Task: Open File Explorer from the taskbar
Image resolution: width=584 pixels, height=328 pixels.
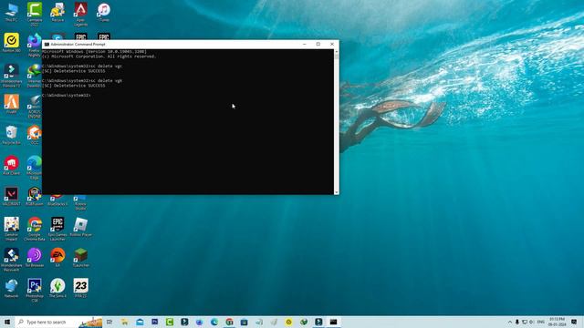Action: point(124,322)
